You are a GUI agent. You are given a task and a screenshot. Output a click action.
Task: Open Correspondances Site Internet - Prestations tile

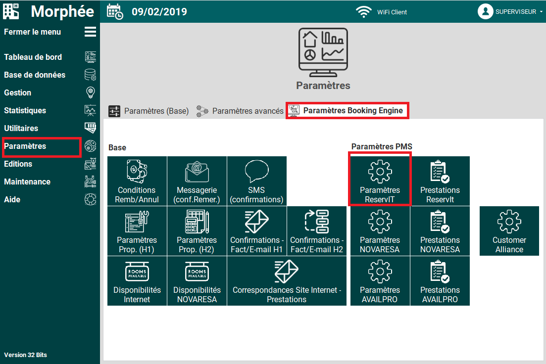(x=287, y=281)
